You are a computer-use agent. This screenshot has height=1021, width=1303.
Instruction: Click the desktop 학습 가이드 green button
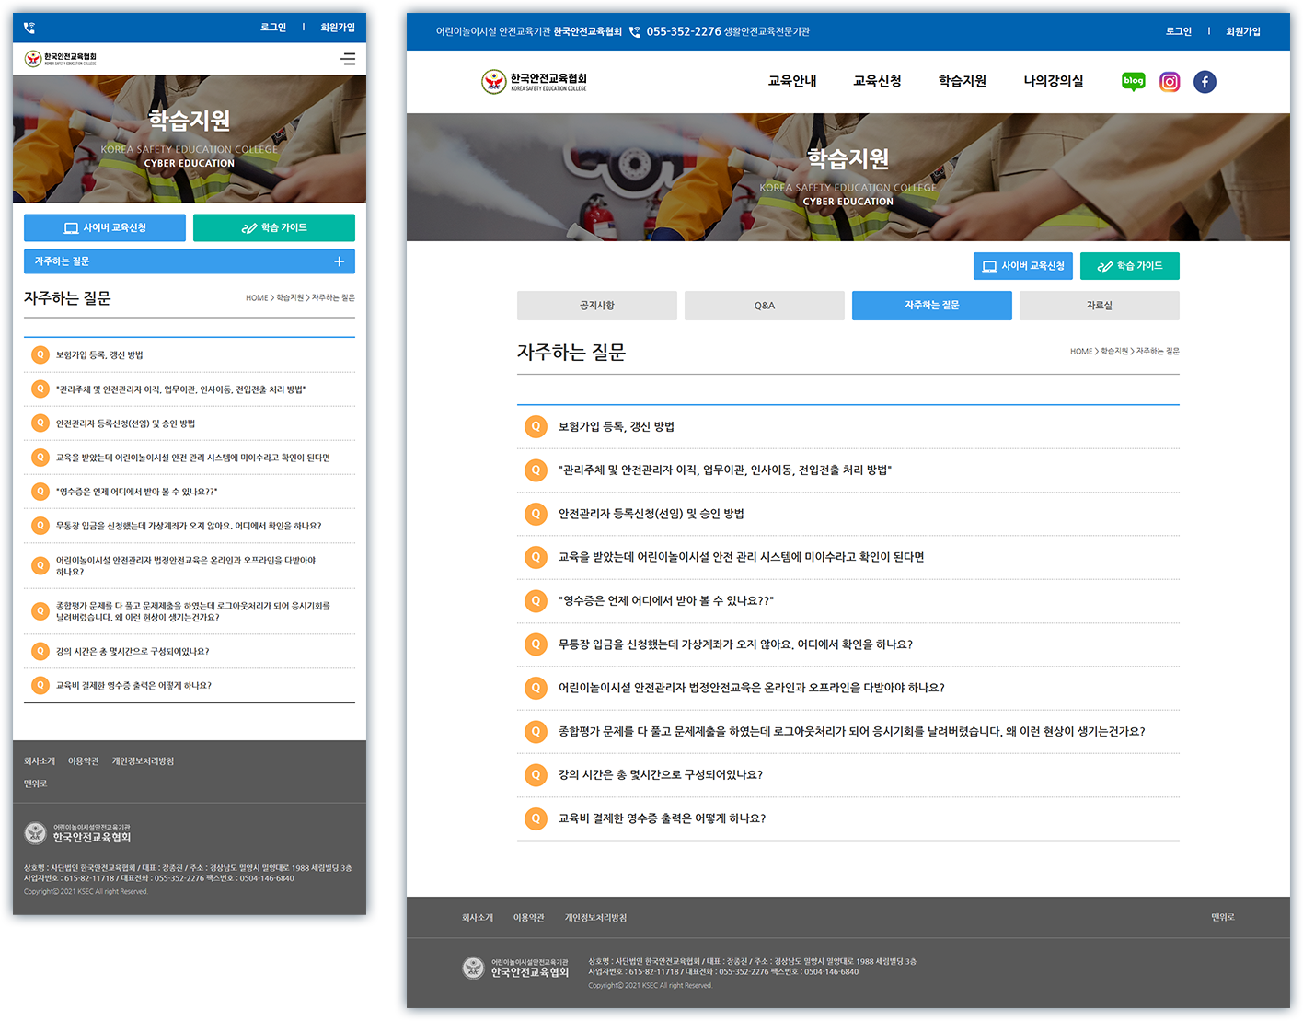click(1129, 266)
